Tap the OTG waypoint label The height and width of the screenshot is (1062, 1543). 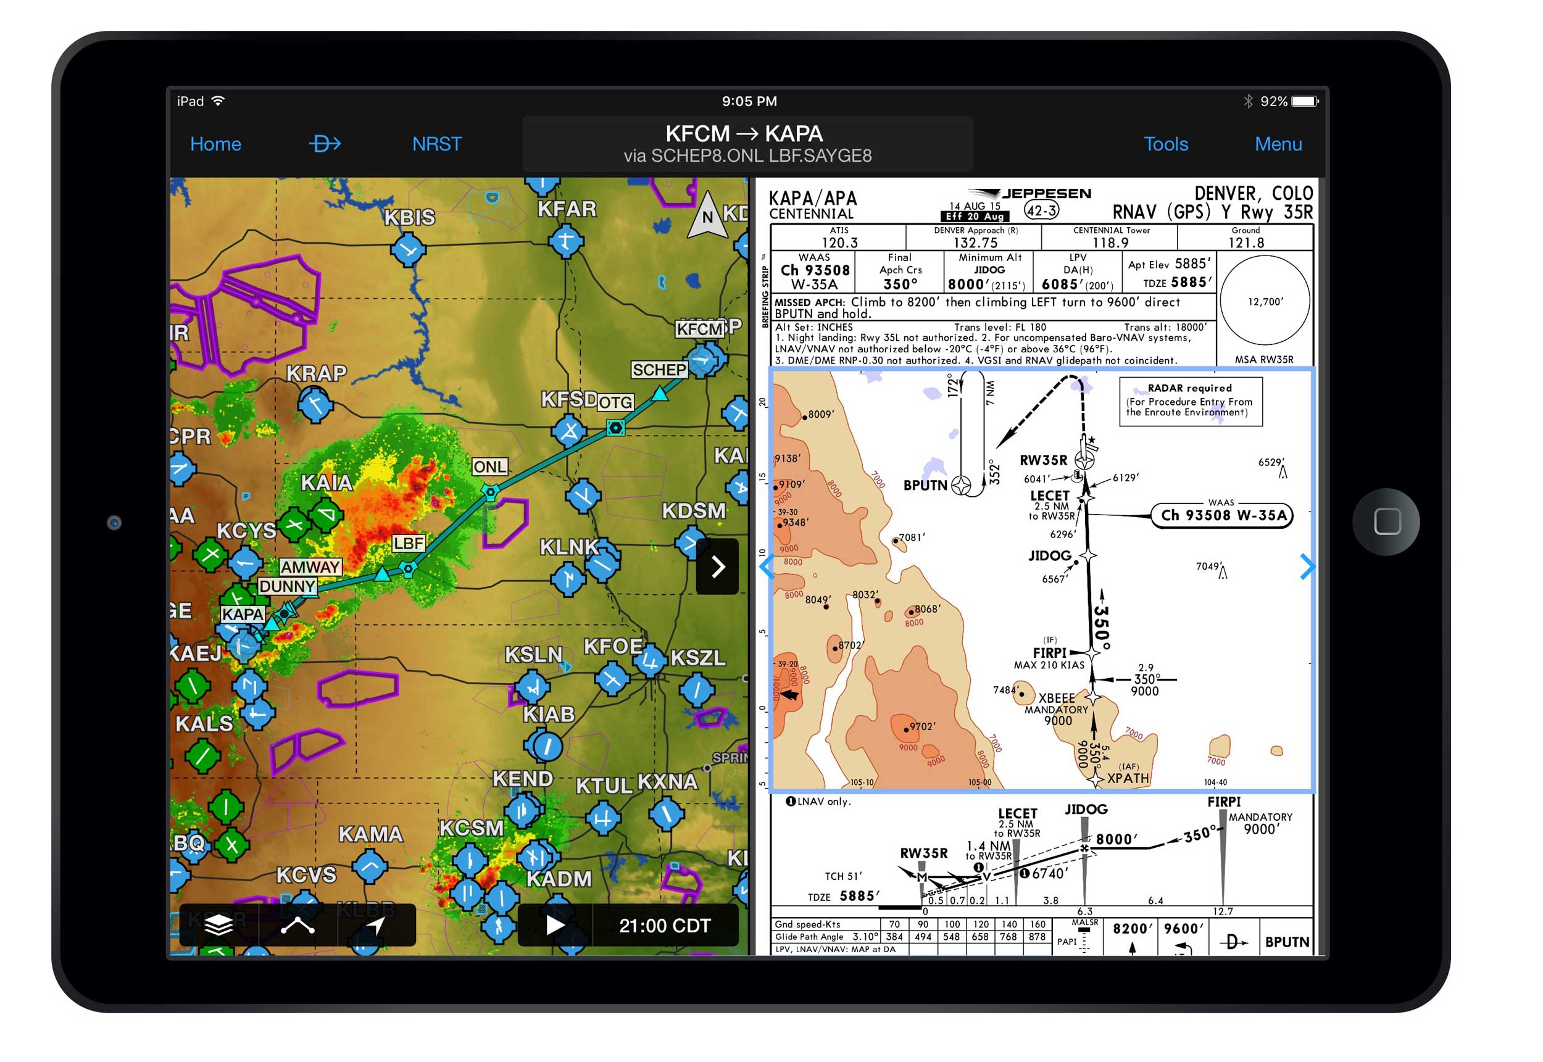pos(615,402)
